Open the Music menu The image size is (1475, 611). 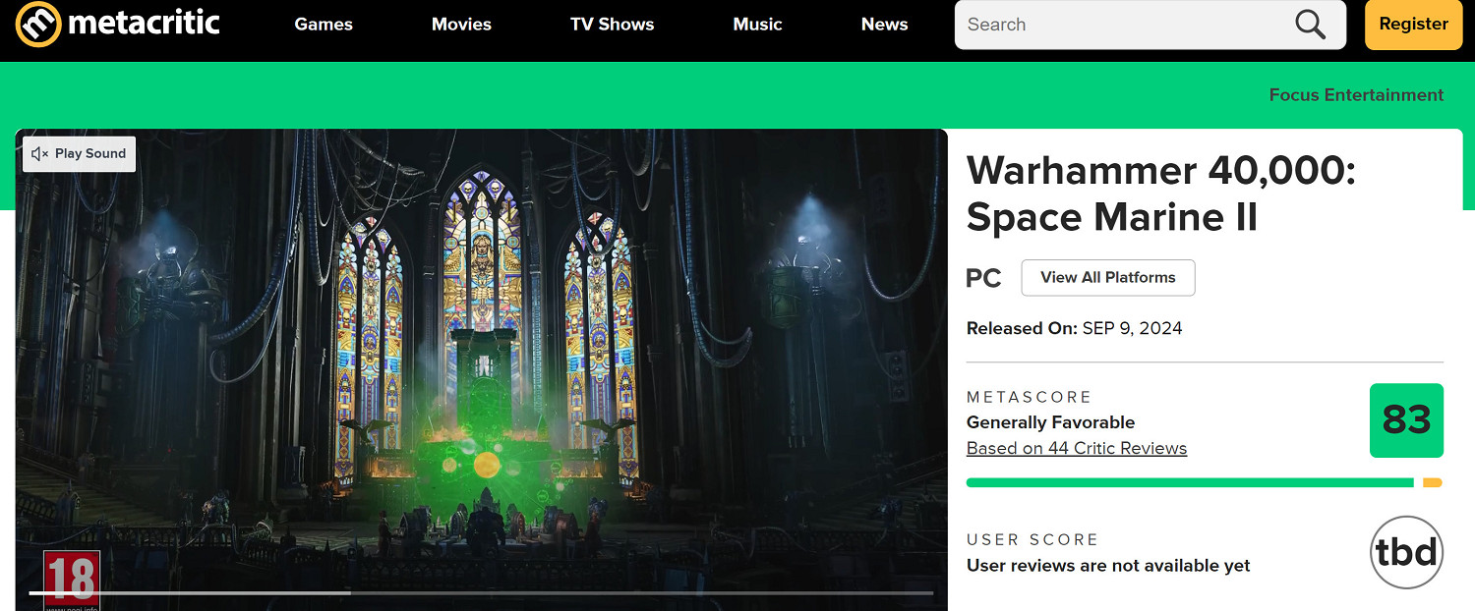click(757, 25)
